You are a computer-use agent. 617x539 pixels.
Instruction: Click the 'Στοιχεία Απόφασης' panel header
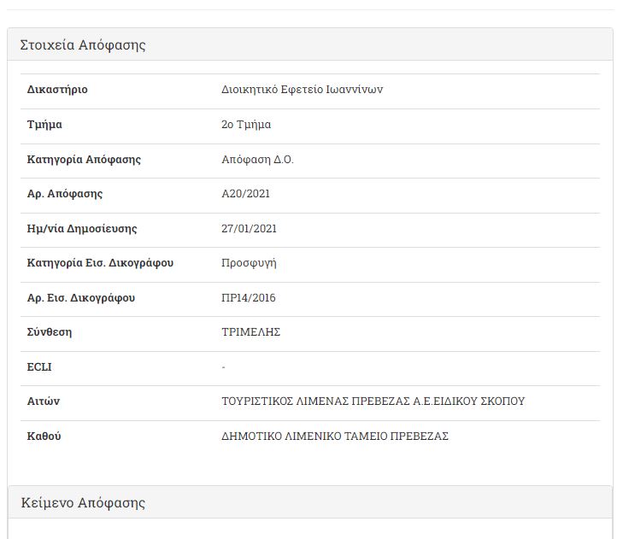[x=310, y=44]
